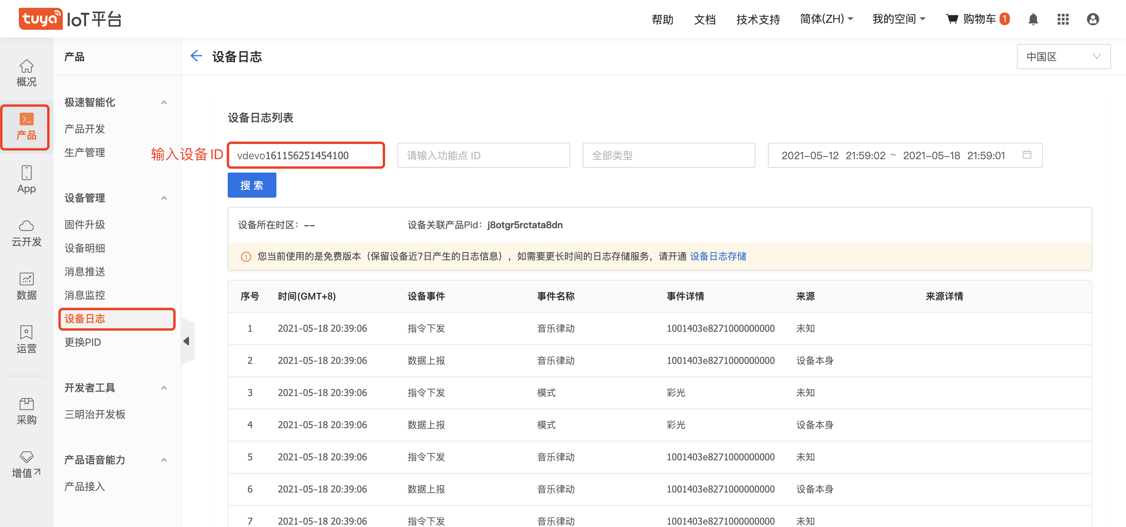Open calendar icon in date range

tap(1027, 155)
